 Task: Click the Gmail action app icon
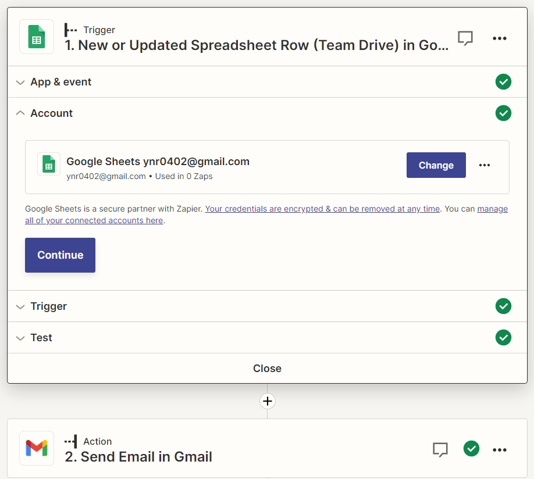(x=37, y=448)
